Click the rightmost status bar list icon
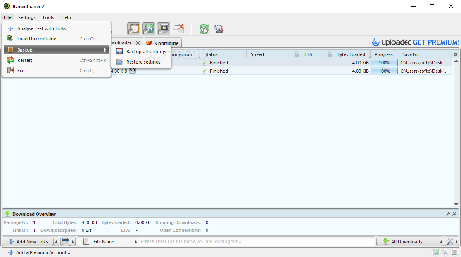This screenshot has height=257, width=461. [x=455, y=252]
